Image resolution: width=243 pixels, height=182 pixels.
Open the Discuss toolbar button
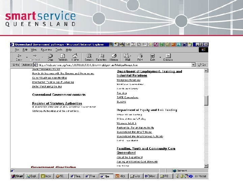click(168, 57)
